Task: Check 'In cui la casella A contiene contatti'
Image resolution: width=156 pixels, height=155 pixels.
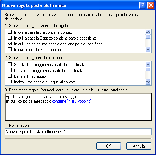Action: pos(10,49)
